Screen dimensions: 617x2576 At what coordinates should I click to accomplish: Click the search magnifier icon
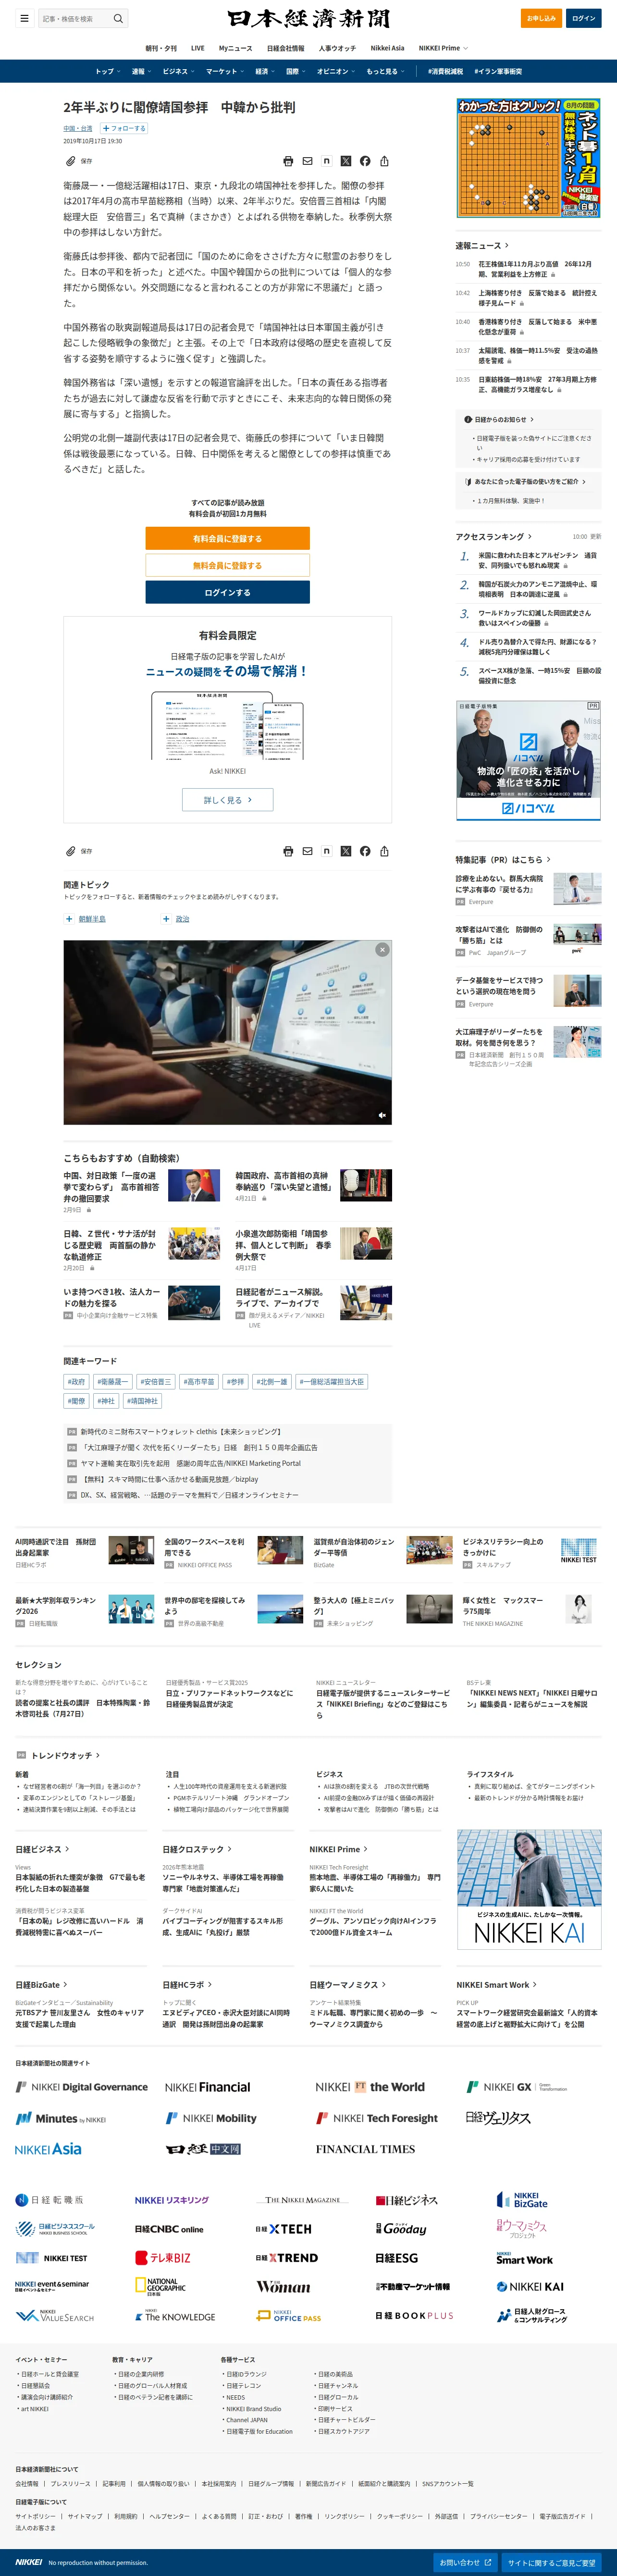(x=118, y=18)
